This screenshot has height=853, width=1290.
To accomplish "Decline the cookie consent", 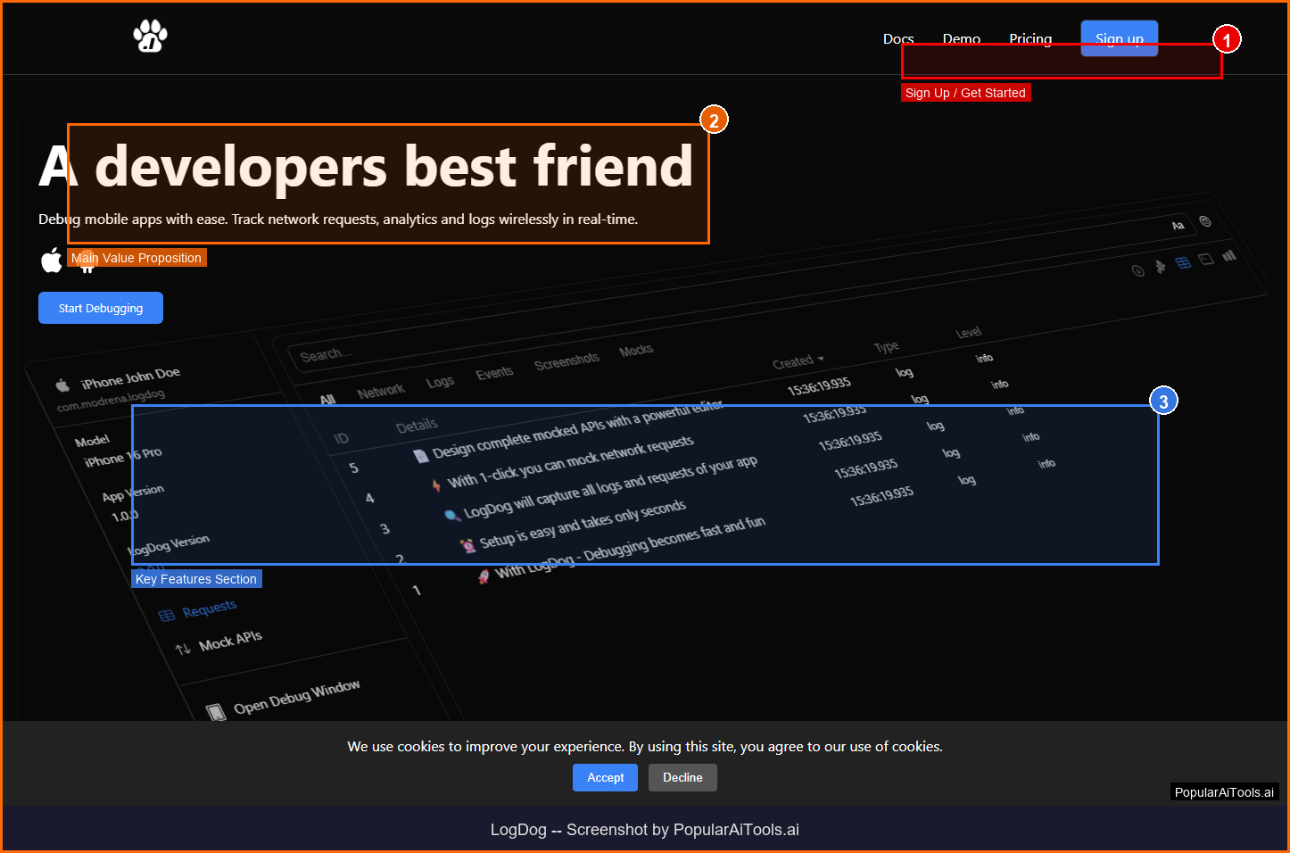I will [682, 777].
